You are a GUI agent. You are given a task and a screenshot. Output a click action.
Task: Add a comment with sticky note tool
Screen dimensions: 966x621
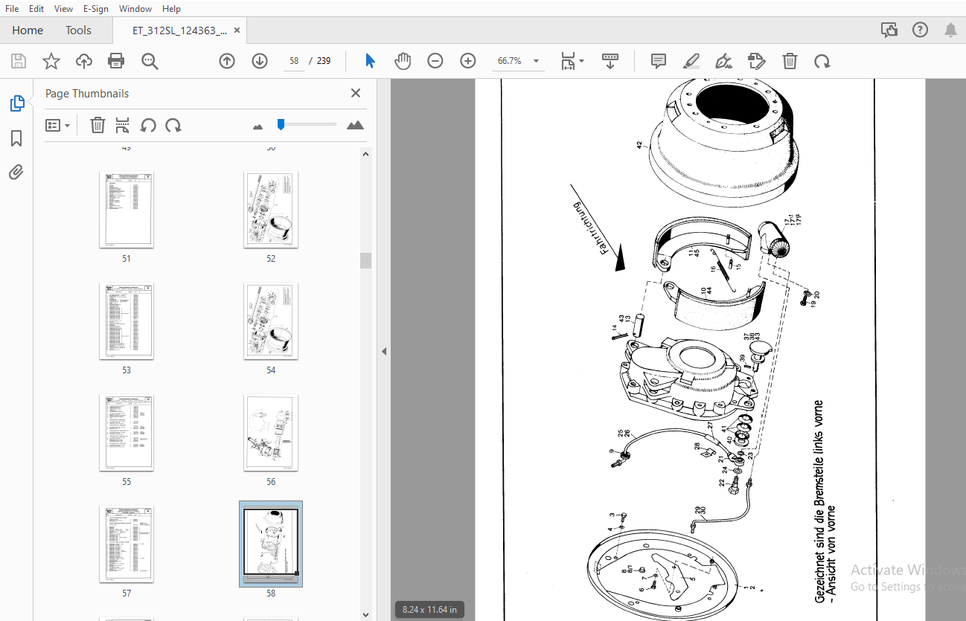coord(659,61)
